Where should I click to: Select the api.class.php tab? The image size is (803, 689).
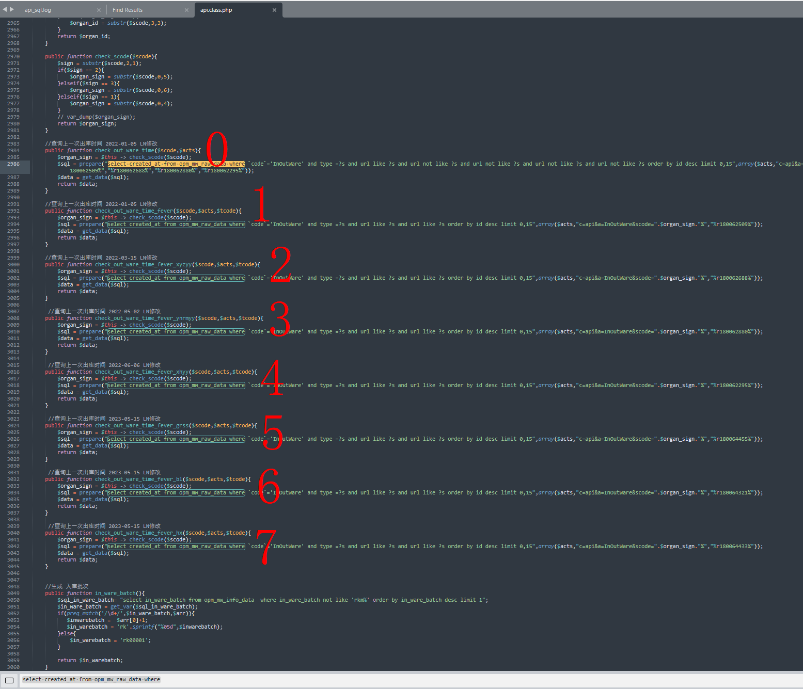216,10
